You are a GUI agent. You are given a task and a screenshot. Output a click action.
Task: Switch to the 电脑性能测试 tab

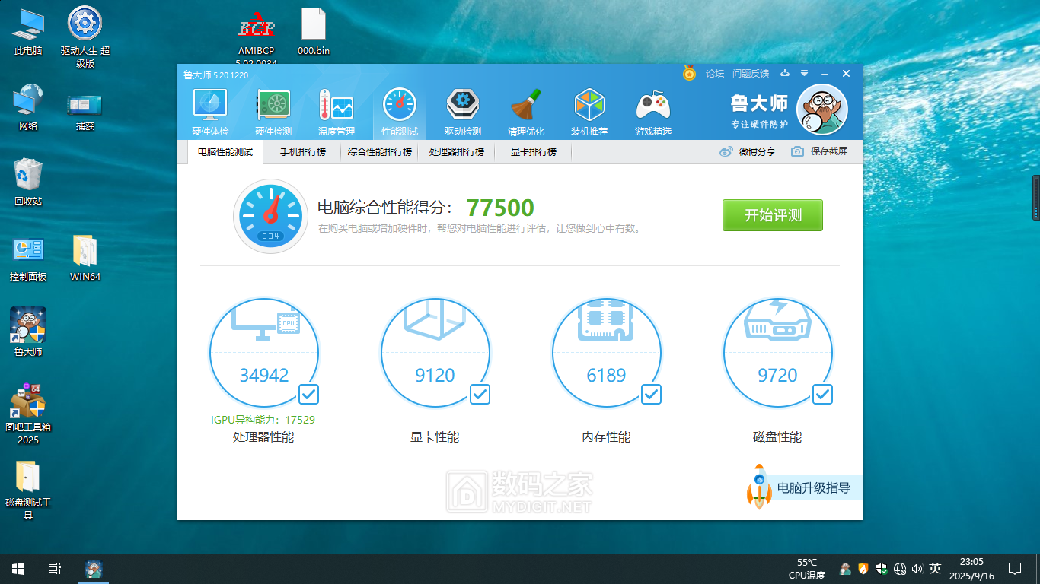coord(225,152)
